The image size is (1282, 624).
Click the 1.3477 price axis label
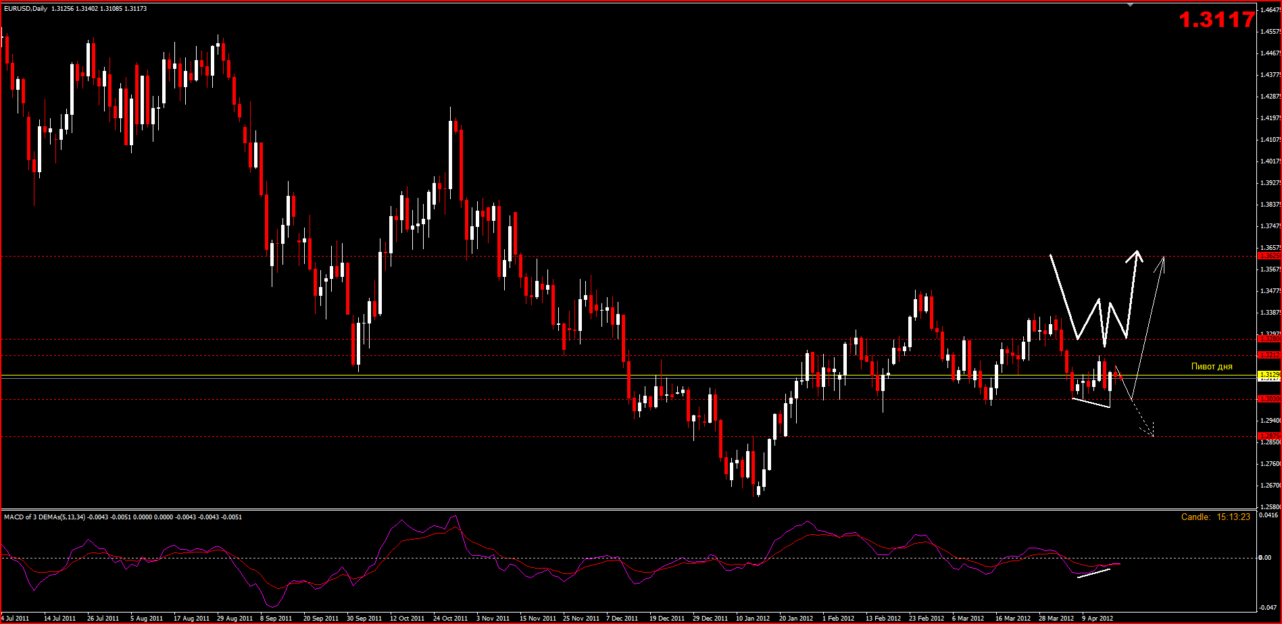point(1271,291)
